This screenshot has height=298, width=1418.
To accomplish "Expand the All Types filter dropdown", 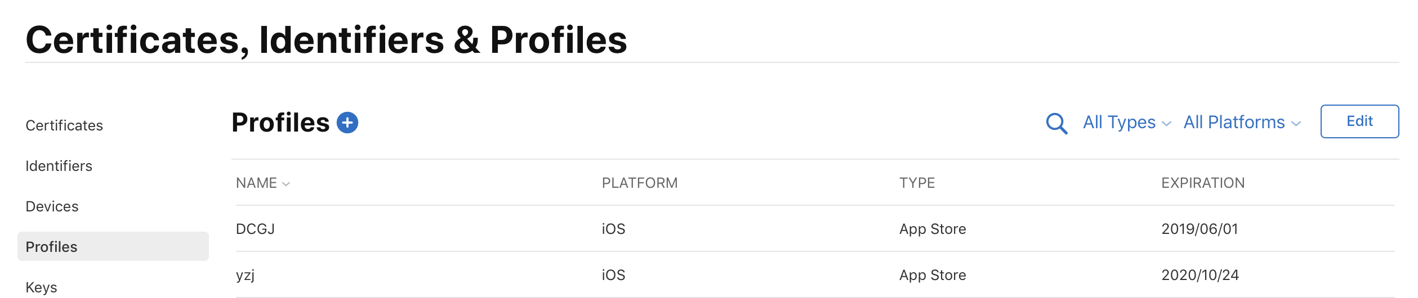I will [1126, 123].
